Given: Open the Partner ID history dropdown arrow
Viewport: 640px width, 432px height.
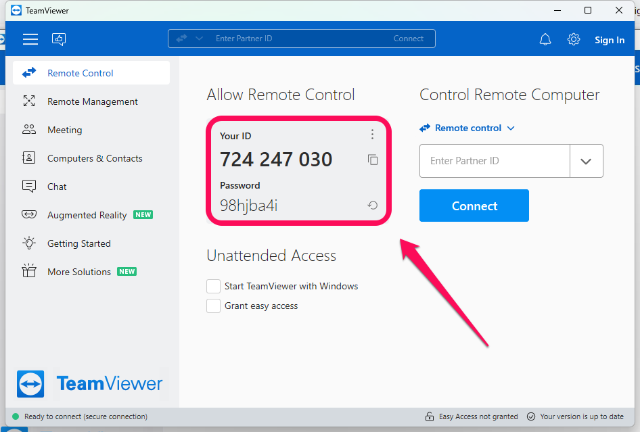Looking at the screenshot, I should [586, 161].
